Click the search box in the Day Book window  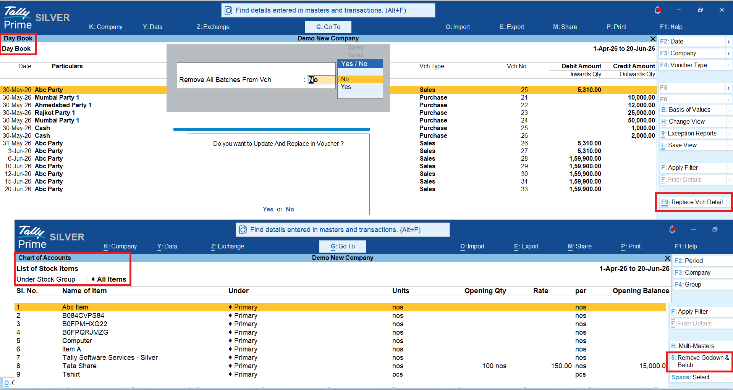pyautogui.click(x=328, y=10)
